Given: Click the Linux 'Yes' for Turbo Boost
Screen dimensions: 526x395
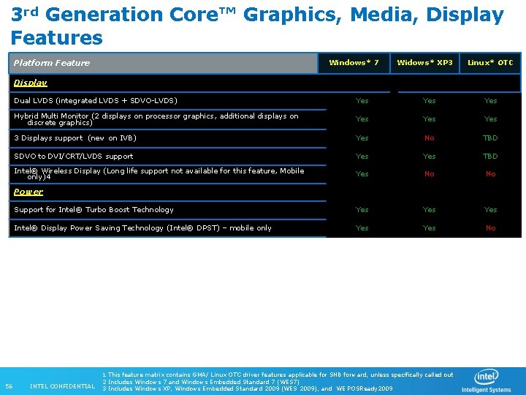Looking at the screenshot, I should 490,210.
